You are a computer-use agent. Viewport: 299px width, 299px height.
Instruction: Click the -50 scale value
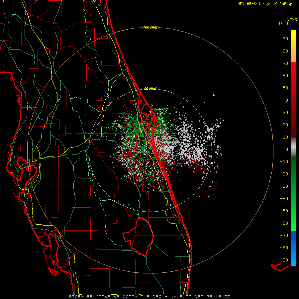(284, 211)
